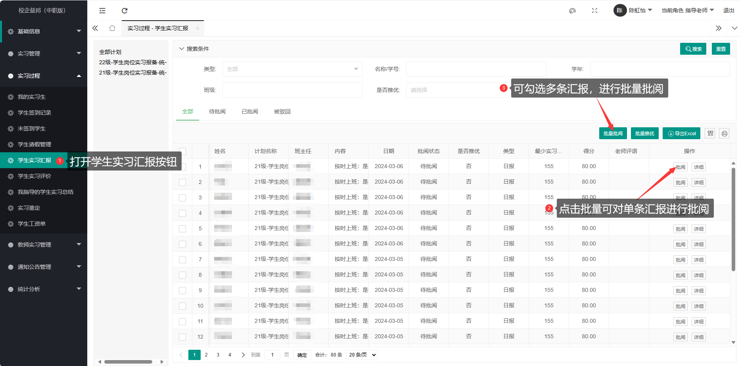The width and height of the screenshot is (740, 366).
Task: Open the theme palette icon
Action: (x=572, y=11)
